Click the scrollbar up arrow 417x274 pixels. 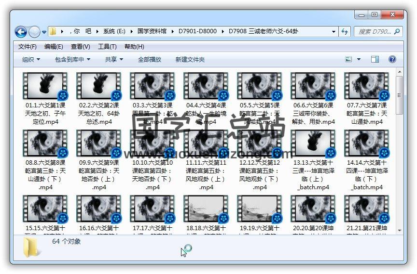[399, 72]
